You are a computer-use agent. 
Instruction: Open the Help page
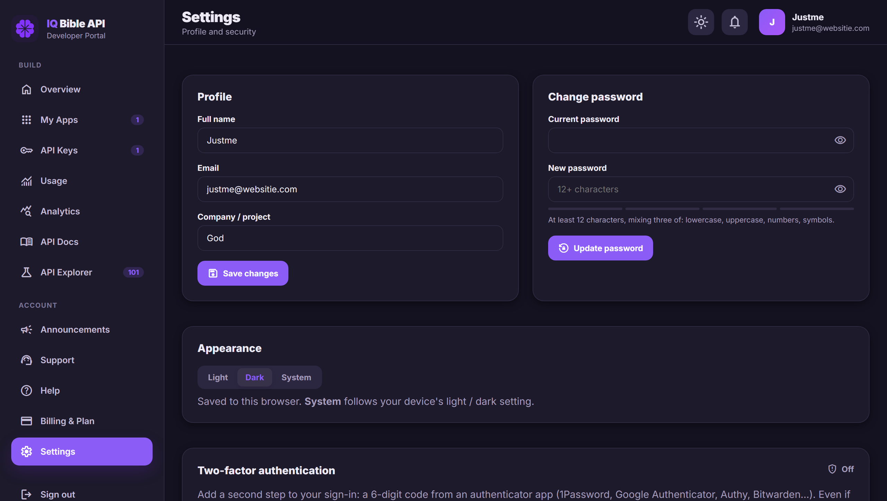click(82, 391)
